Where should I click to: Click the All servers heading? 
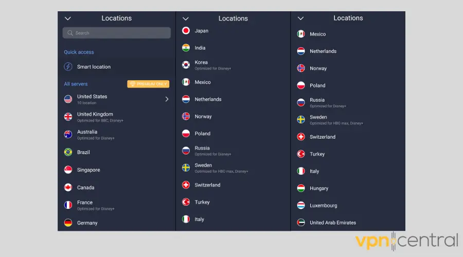coord(76,84)
